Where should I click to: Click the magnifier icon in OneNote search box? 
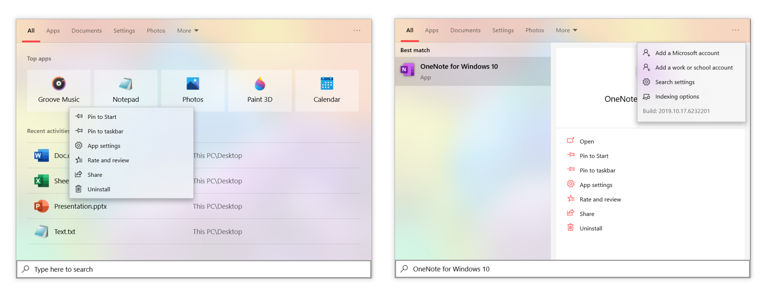(x=404, y=269)
